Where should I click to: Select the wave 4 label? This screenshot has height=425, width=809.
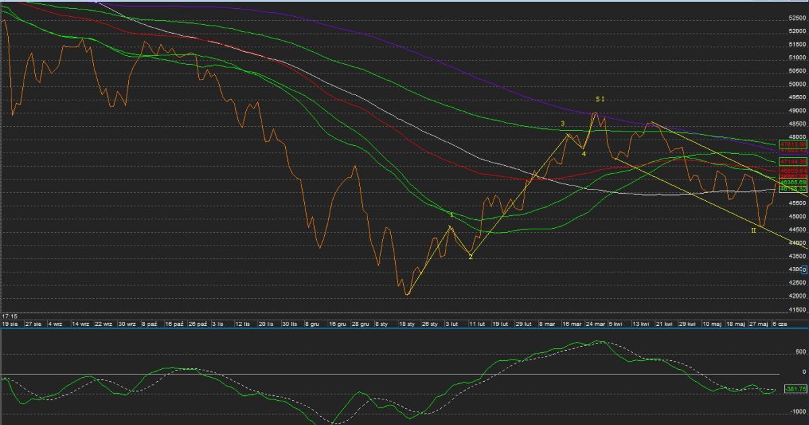[584, 154]
